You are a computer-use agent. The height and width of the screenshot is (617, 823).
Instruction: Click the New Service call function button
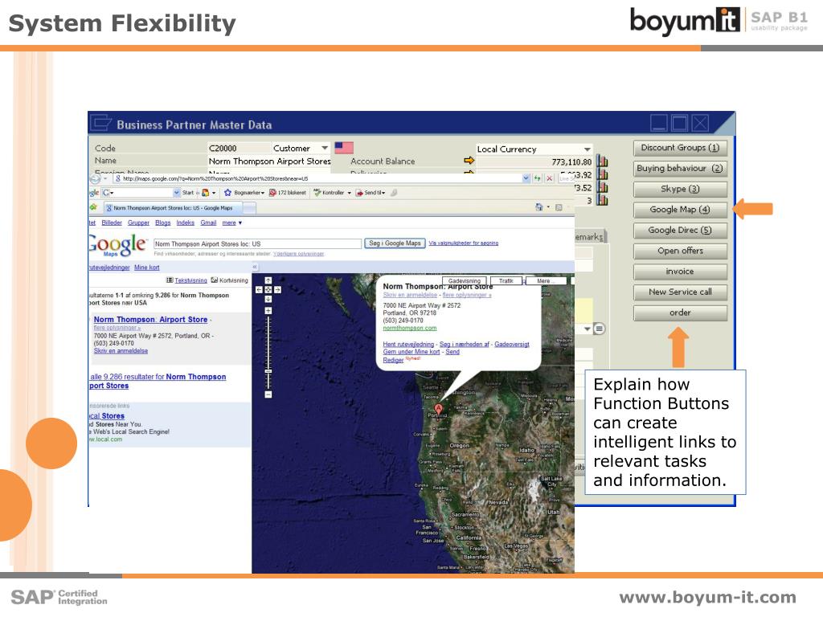coord(680,292)
